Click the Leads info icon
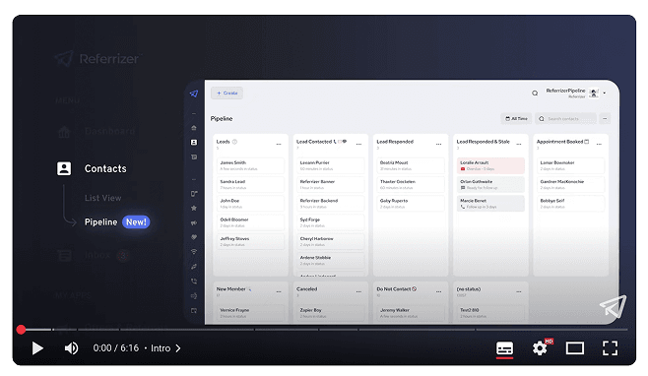Viewport: 648px width, 376px height. click(x=234, y=142)
